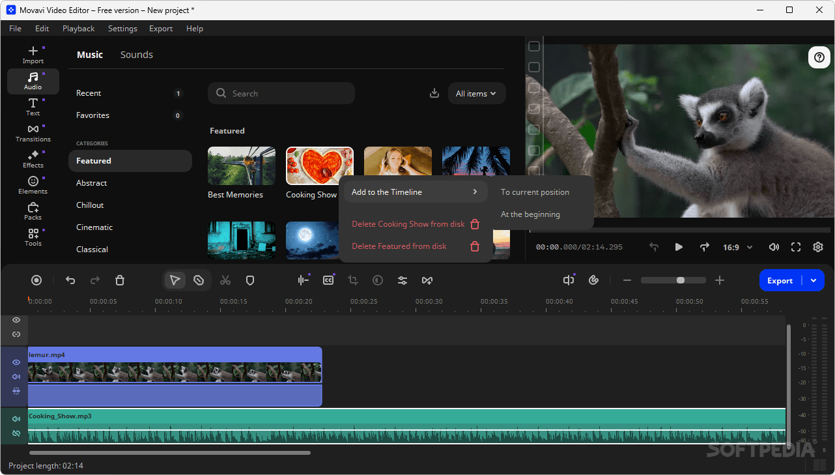
Task: Open the File menu
Action: pos(15,29)
